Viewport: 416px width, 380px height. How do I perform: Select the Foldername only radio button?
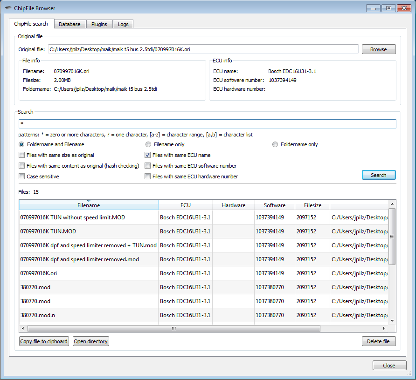[275, 144]
